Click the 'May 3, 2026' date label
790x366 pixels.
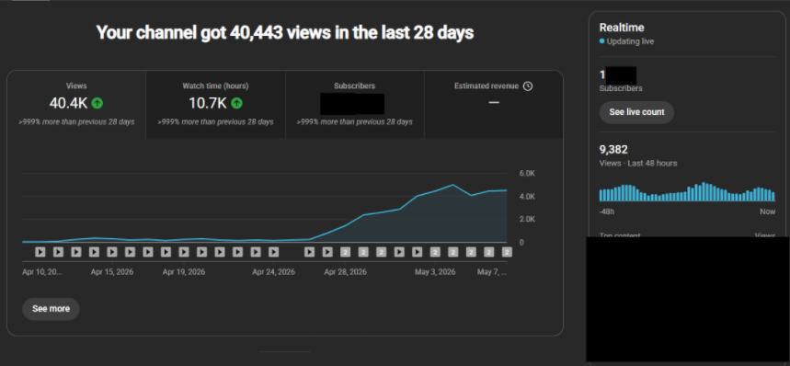click(435, 272)
